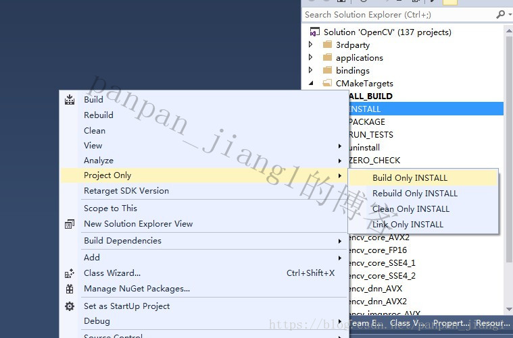Click Solution Explorer scrollbar up arrow

click(x=509, y=31)
